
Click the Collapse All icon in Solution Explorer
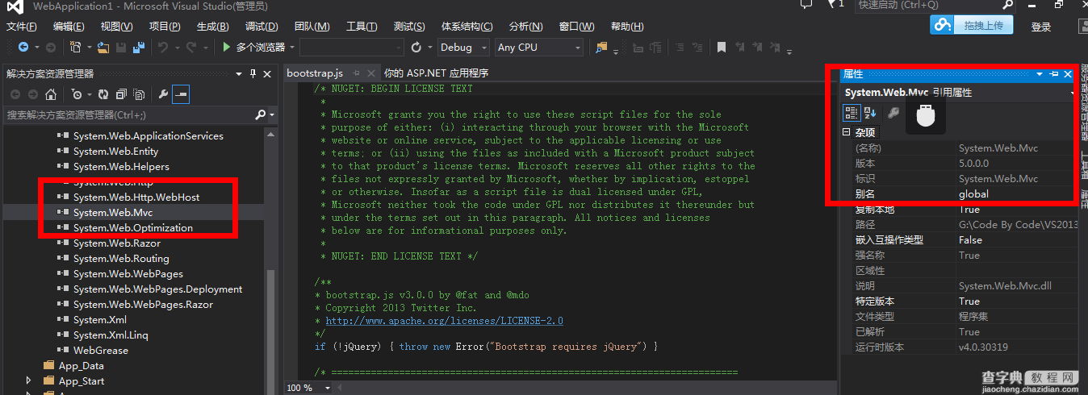pos(121,94)
